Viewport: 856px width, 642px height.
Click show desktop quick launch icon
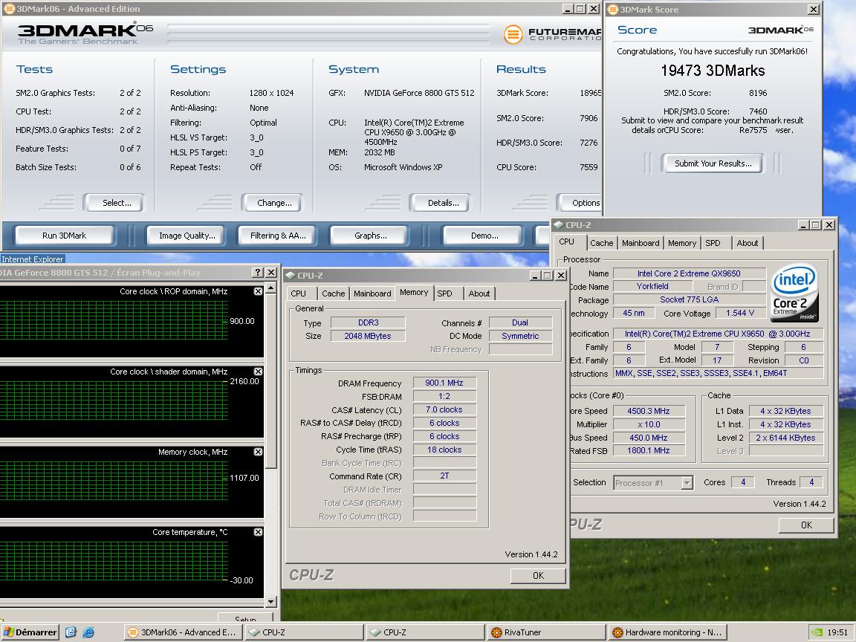[x=71, y=632]
